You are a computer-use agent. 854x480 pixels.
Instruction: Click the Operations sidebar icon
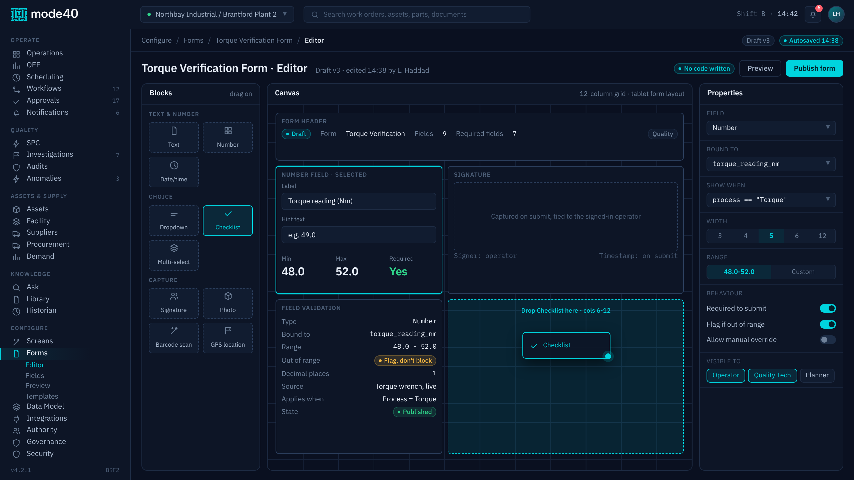tap(16, 54)
